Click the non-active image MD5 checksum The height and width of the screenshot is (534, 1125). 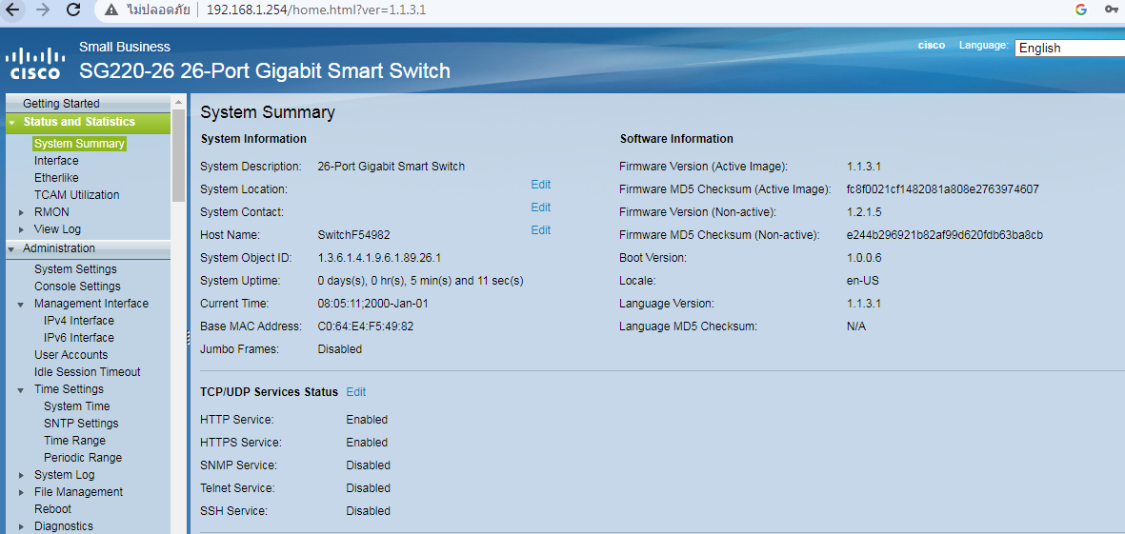pyautogui.click(x=945, y=235)
